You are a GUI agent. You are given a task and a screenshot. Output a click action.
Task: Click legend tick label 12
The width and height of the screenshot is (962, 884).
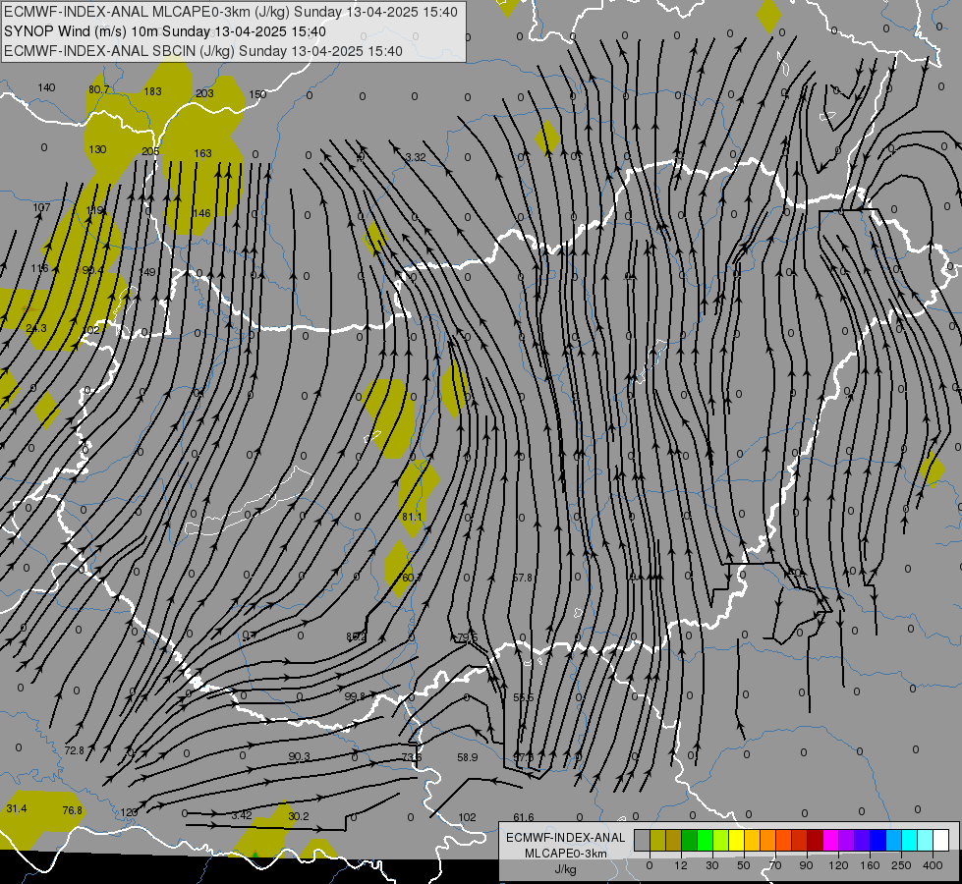(680, 865)
